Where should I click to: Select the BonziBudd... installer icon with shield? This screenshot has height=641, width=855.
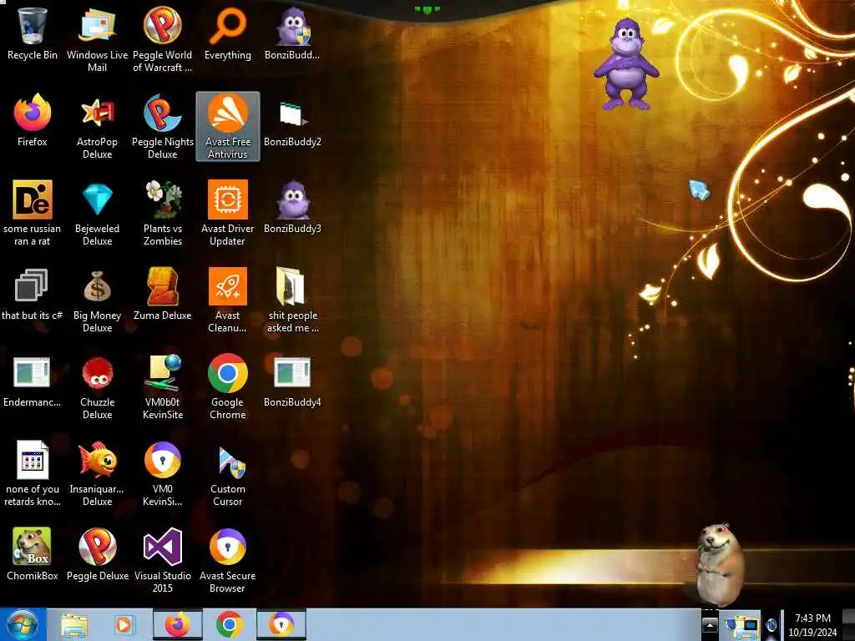(293, 34)
